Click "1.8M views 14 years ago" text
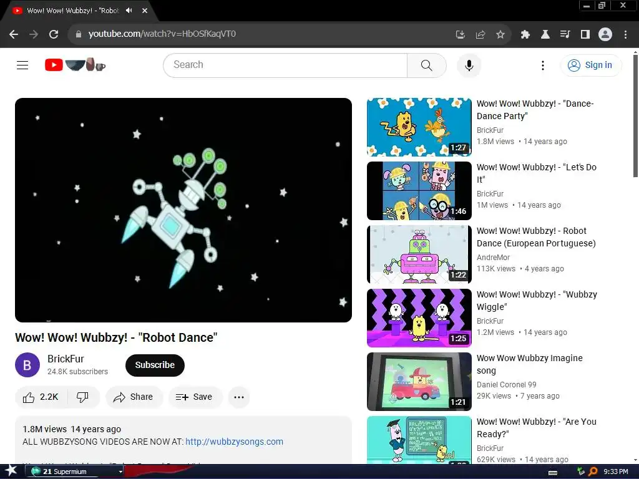 coord(72,429)
